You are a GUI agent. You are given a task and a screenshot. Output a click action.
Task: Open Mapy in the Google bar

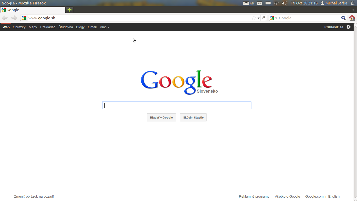coord(33,27)
